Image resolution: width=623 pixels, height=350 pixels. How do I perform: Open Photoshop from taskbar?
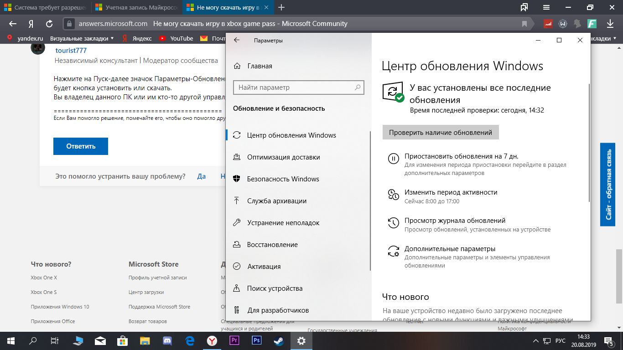pos(256,341)
